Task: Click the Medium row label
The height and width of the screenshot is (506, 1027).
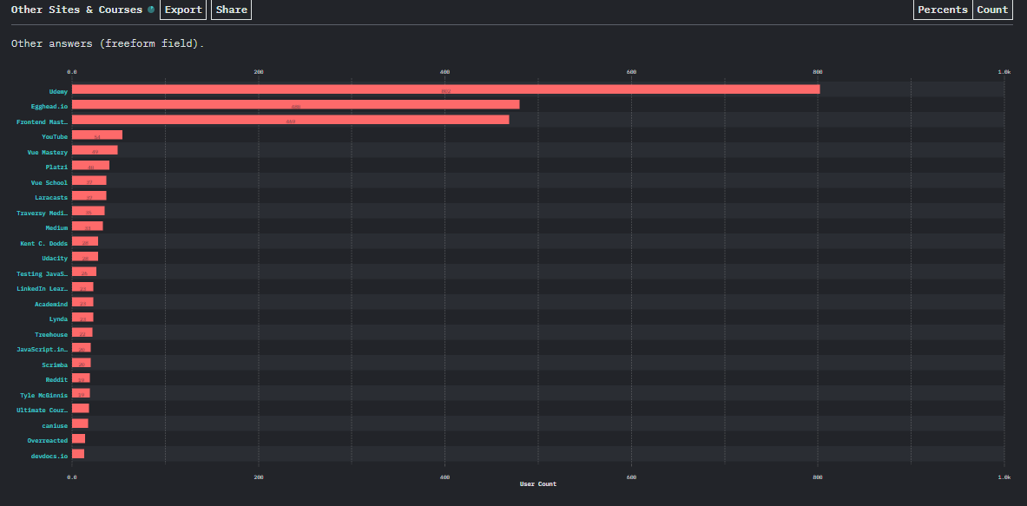Action: [57, 227]
